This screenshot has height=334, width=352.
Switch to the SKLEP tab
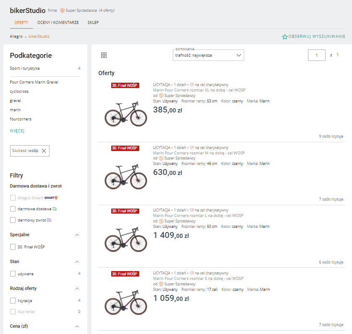pyautogui.click(x=93, y=23)
